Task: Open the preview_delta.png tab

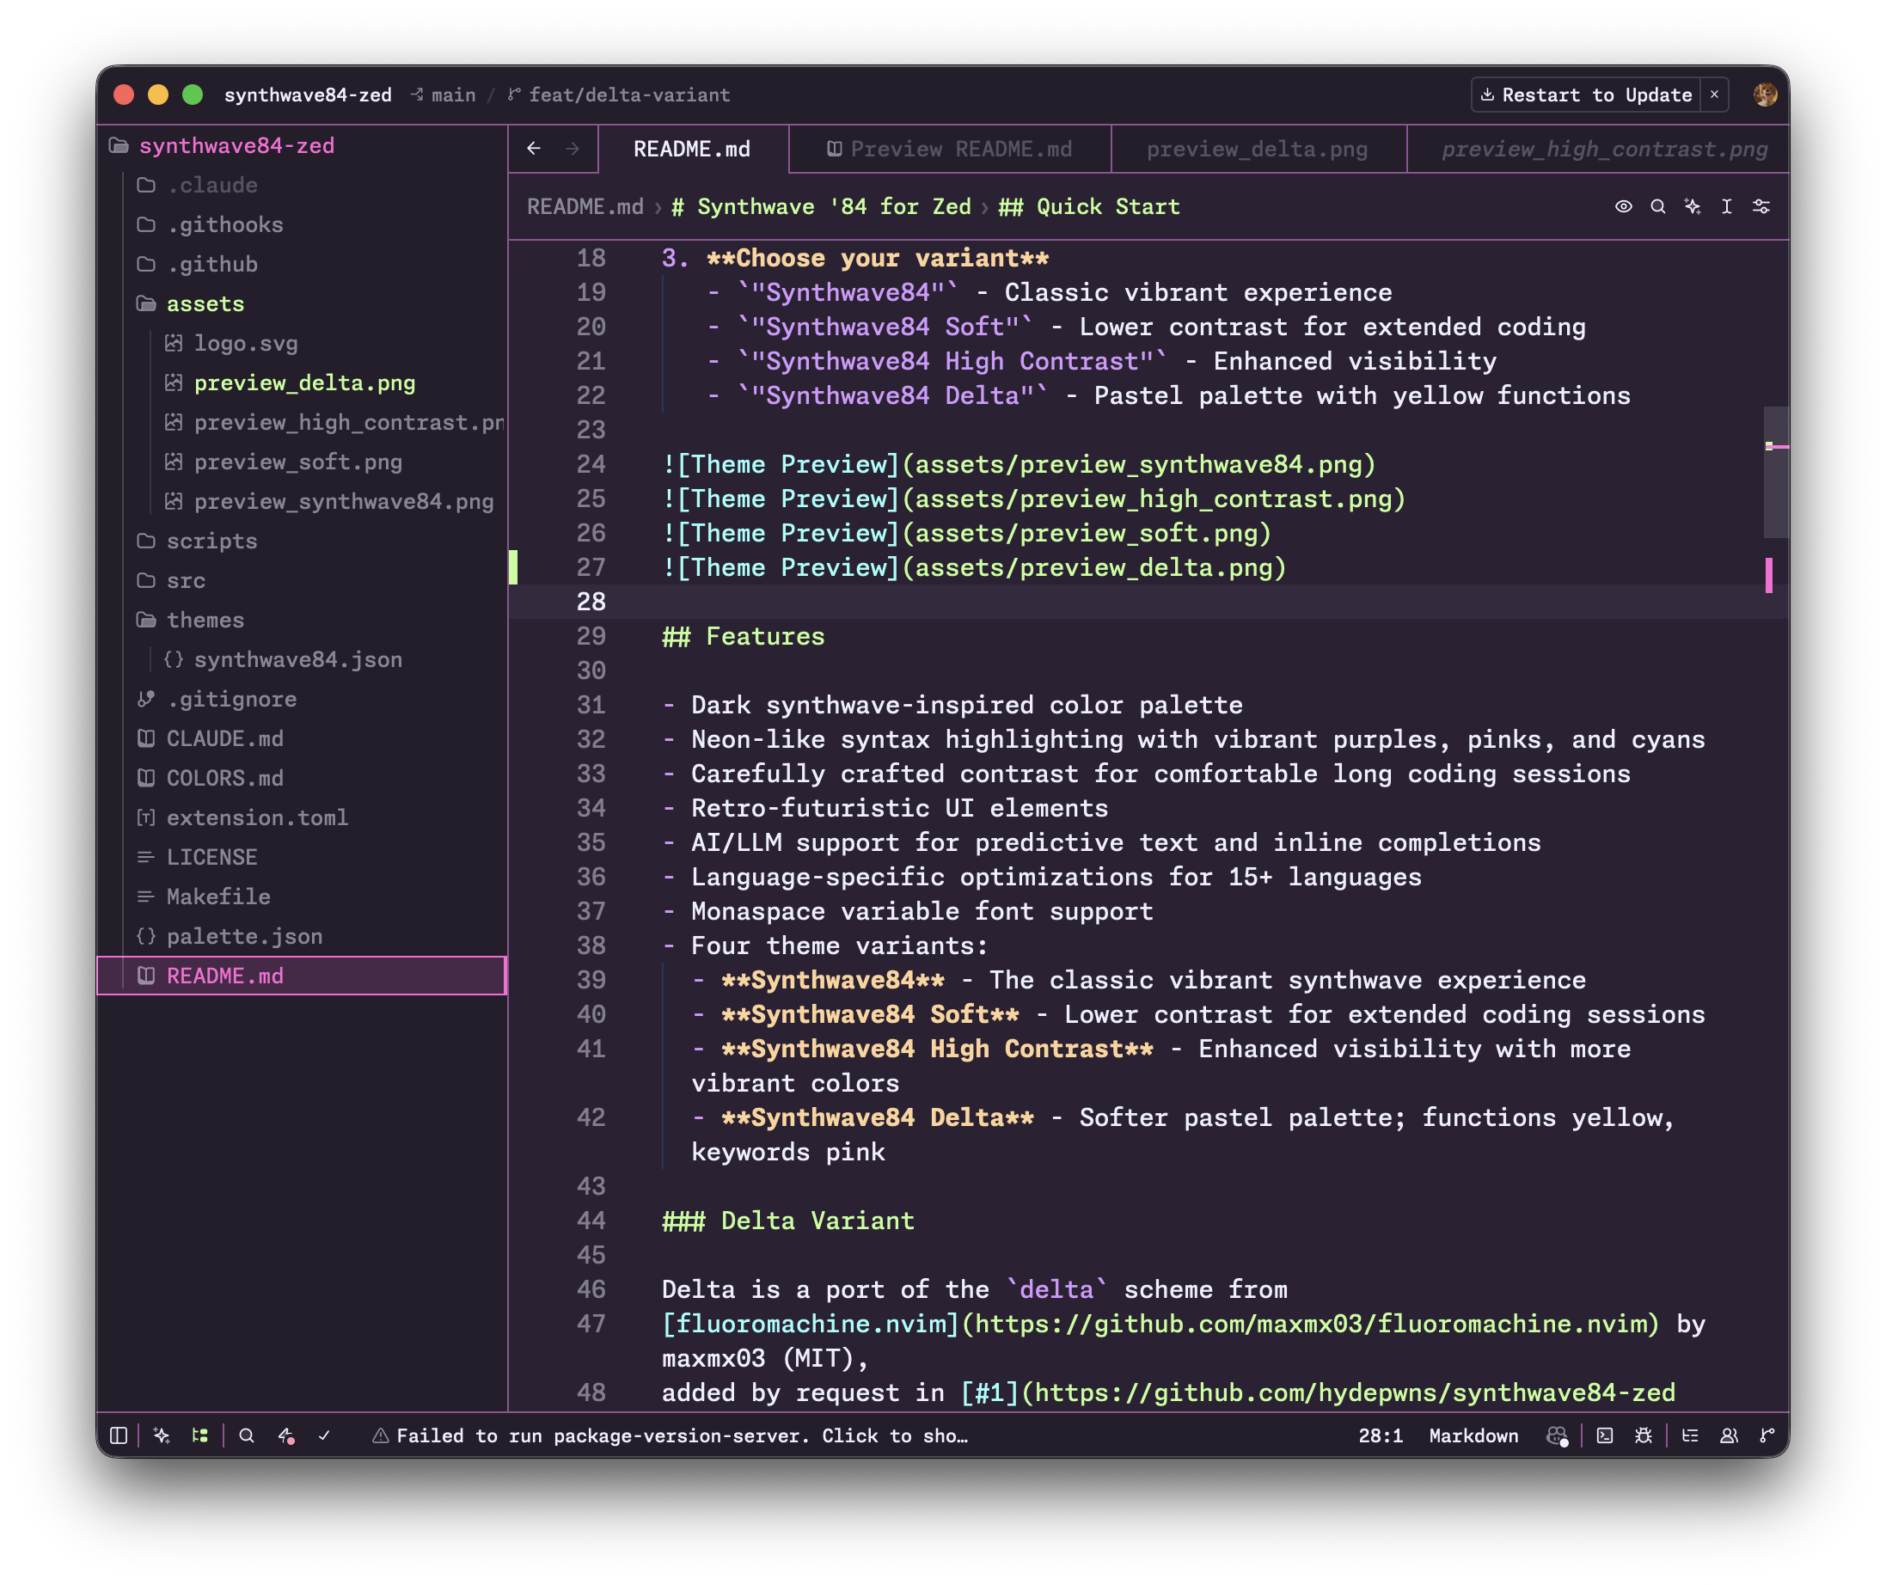Action: [1257, 150]
